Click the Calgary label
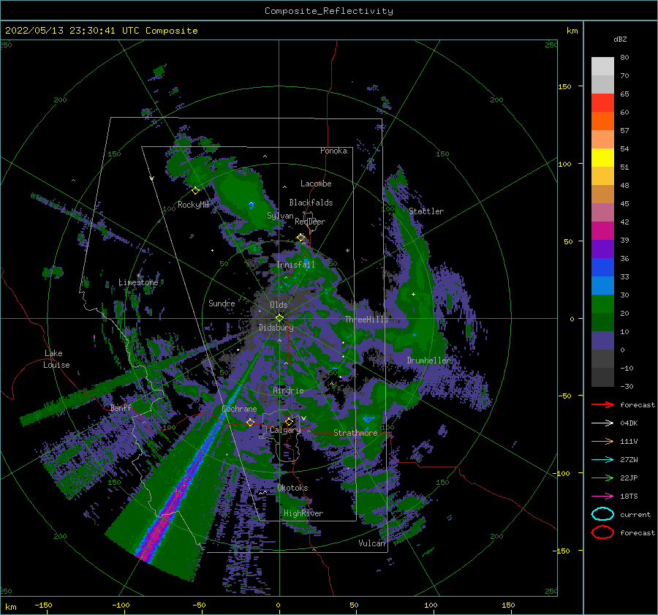 tap(285, 430)
